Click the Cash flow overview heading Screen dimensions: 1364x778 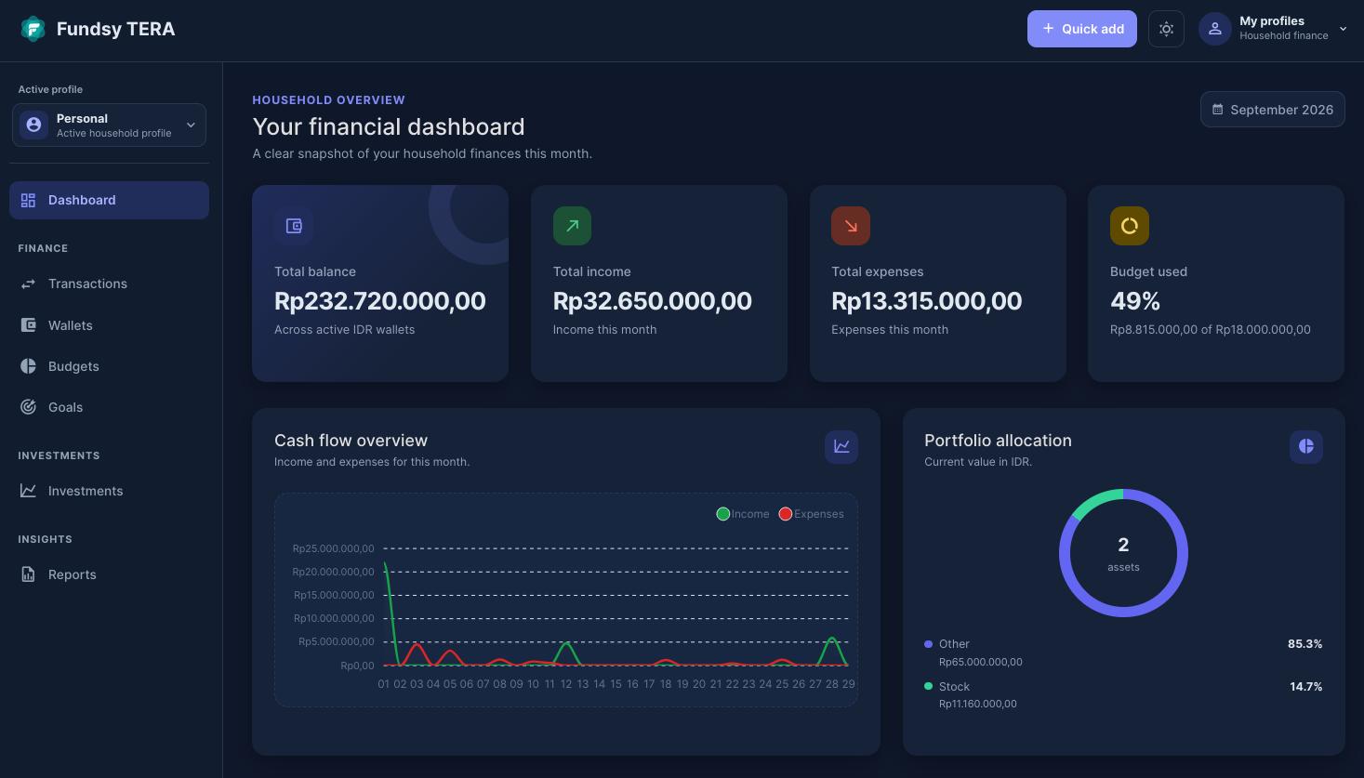coord(351,441)
